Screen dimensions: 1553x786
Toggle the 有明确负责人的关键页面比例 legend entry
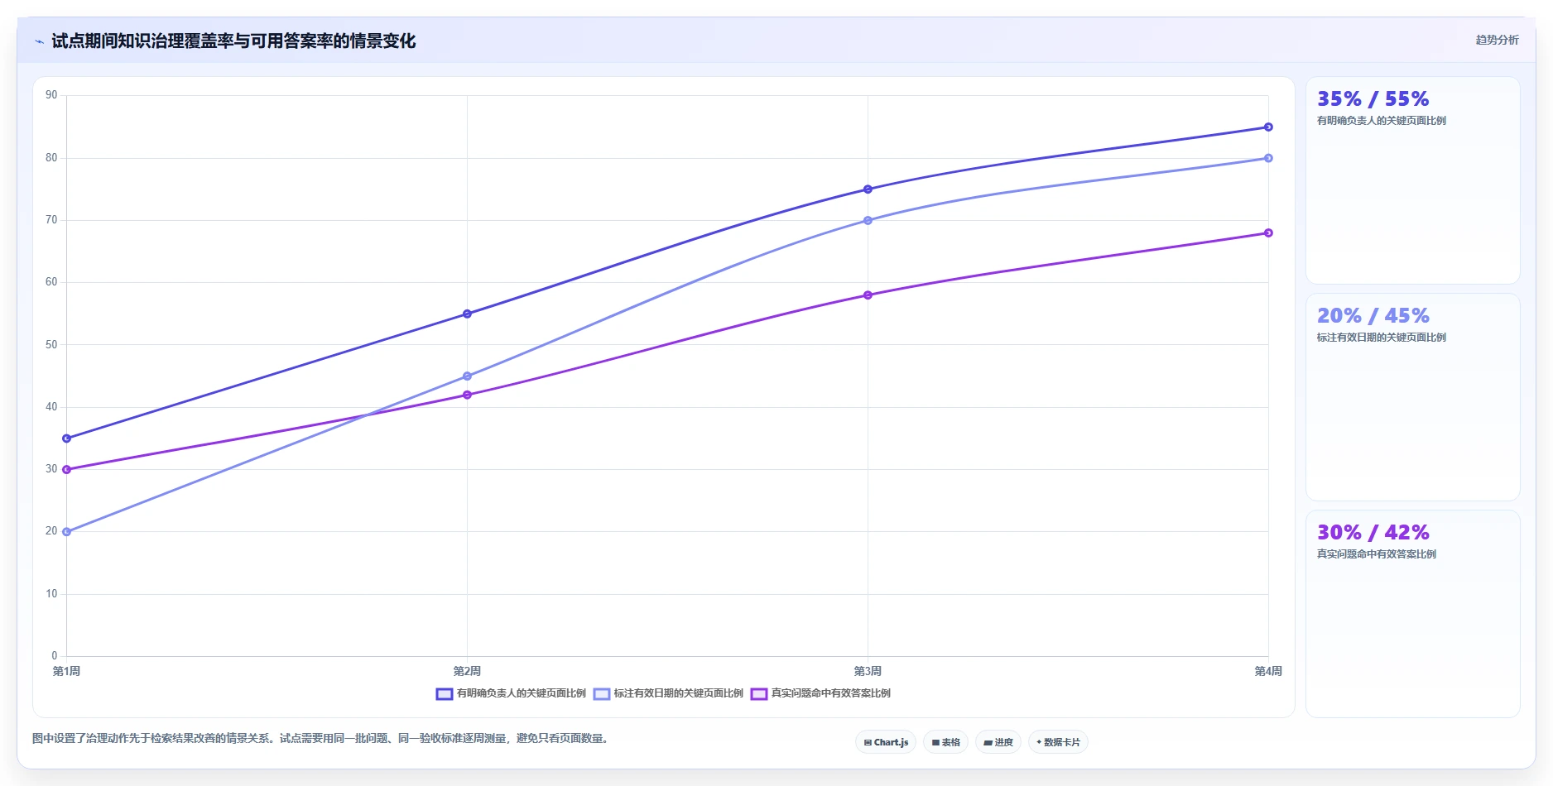click(511, 693)
